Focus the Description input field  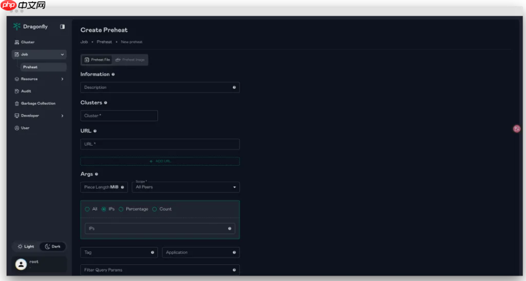[160, 88]
